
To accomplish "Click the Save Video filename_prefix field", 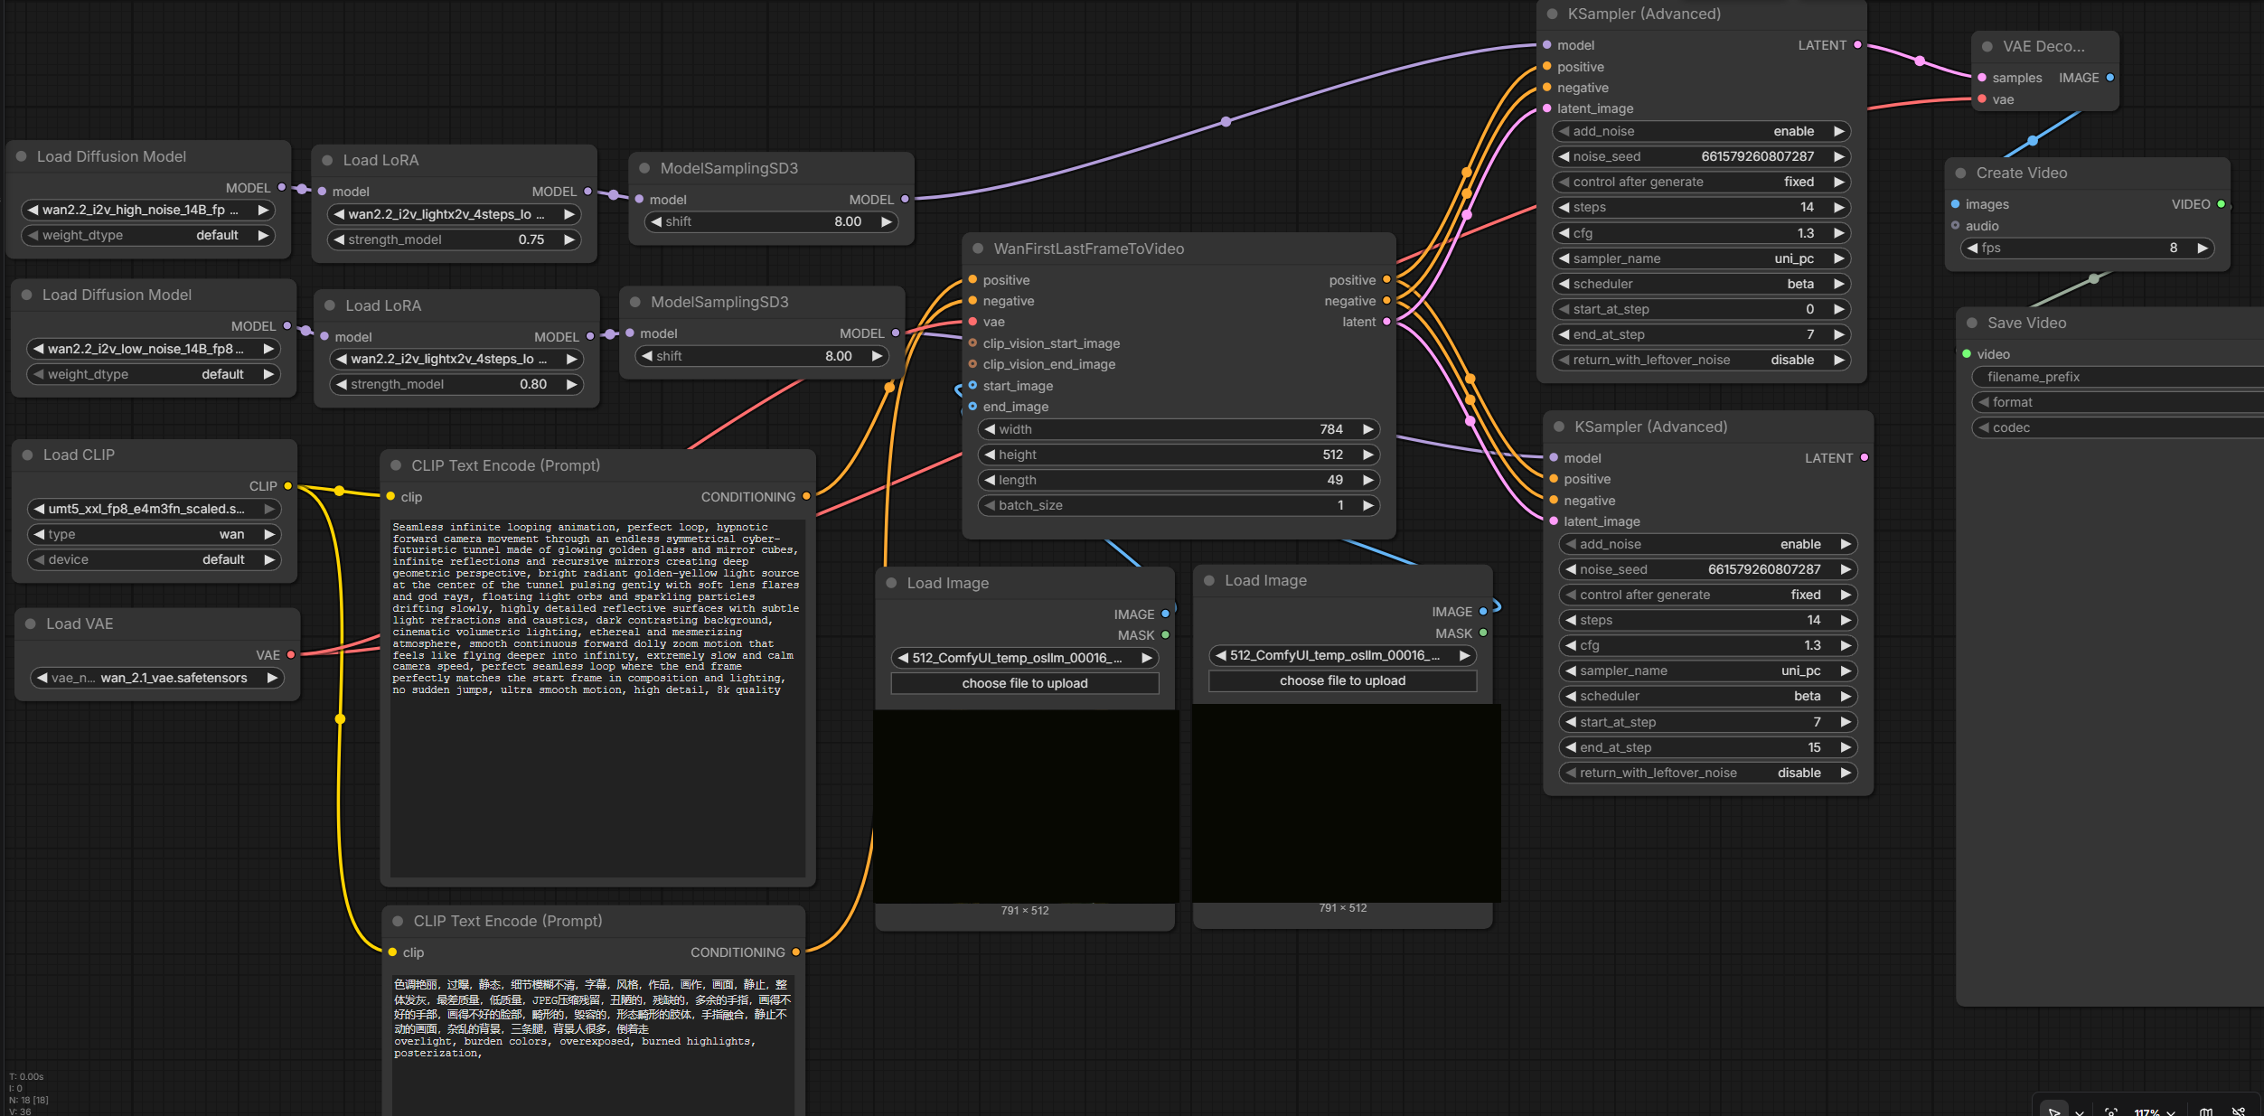I will 2118,377.
